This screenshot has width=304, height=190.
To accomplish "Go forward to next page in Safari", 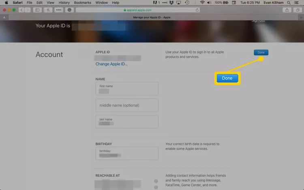I will (28, 10).
